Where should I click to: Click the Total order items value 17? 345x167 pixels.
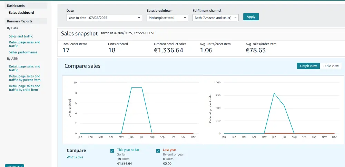66,50
